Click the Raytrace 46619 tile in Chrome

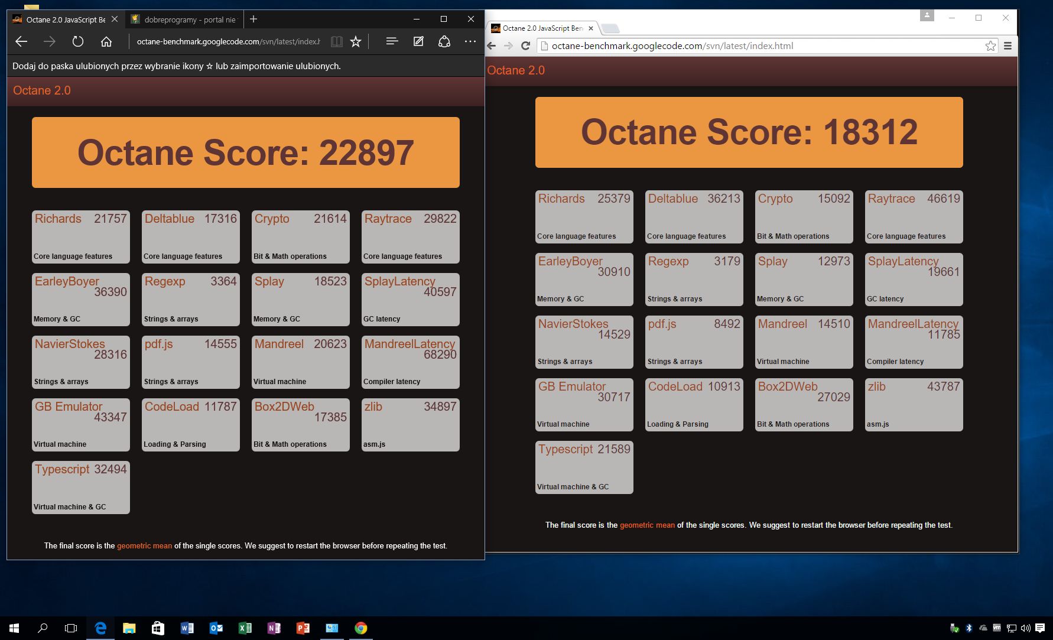pyautogui.click(x=914, y=217)
